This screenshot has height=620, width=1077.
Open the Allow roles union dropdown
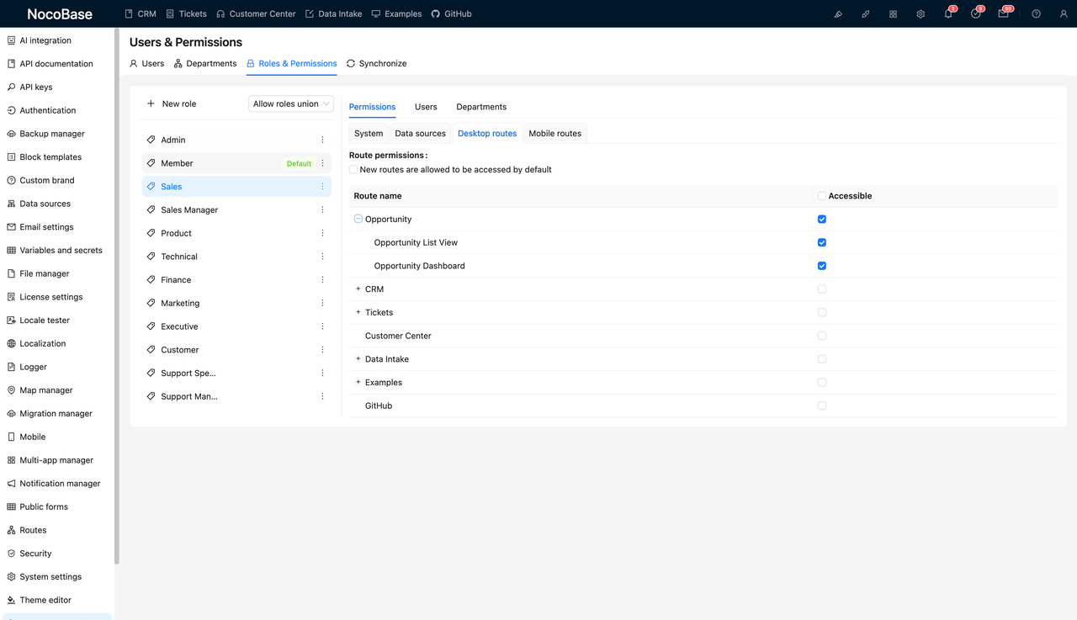click(x=291, y=103)
